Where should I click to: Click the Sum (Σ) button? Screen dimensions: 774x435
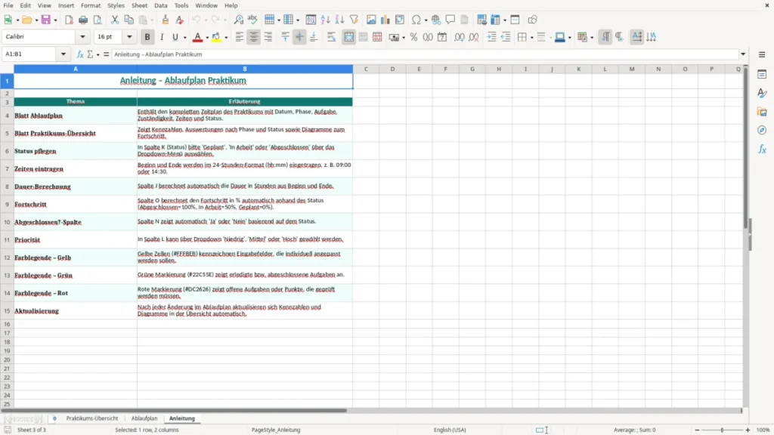91,54
